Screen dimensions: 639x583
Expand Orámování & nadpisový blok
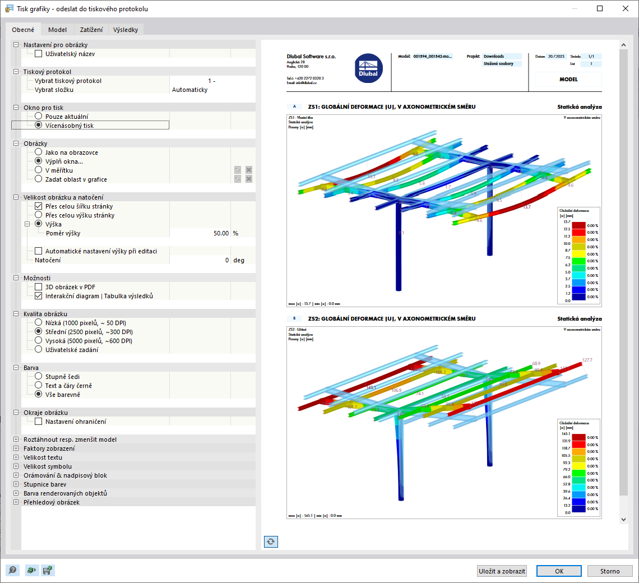tap(16, 475)
